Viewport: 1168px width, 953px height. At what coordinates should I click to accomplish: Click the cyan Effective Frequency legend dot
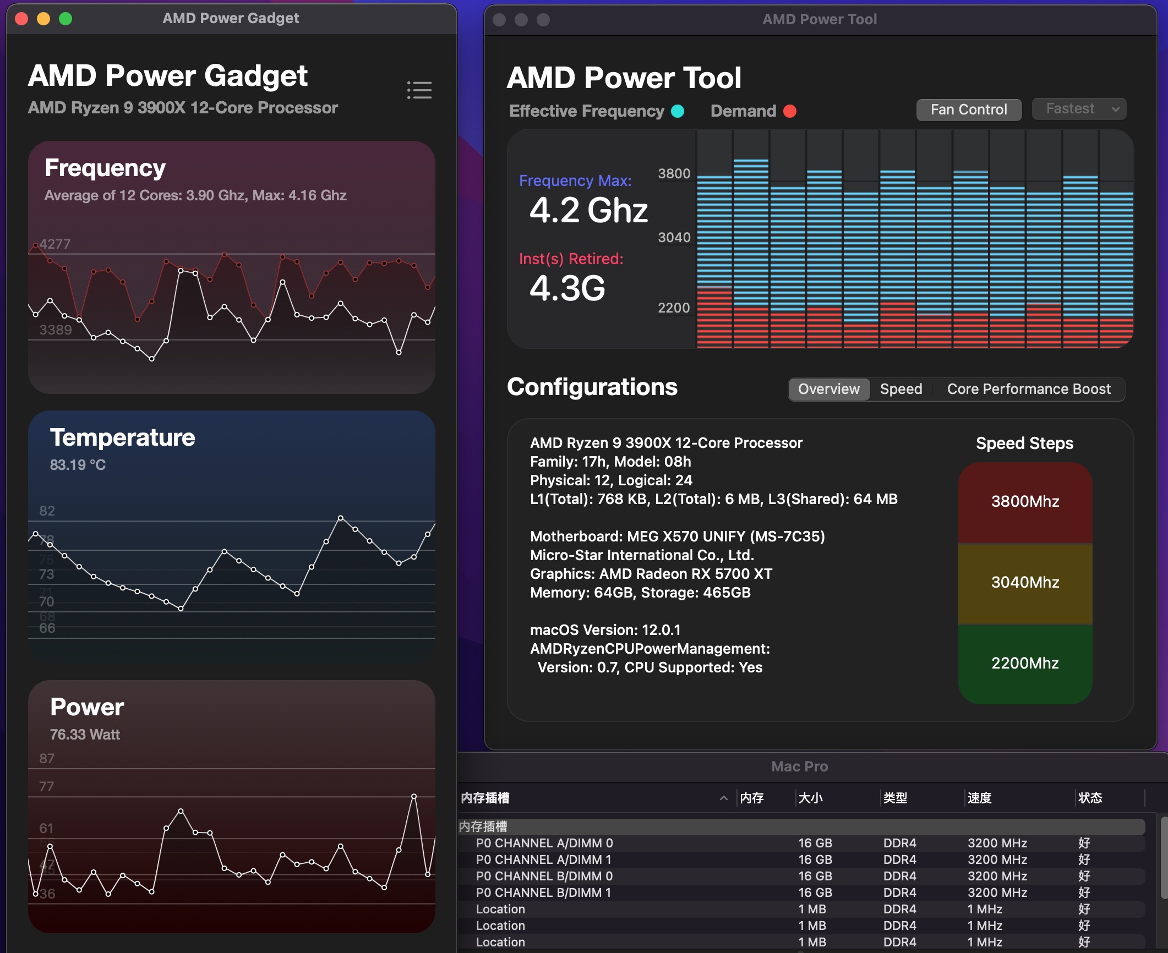[x=678, y=111]
